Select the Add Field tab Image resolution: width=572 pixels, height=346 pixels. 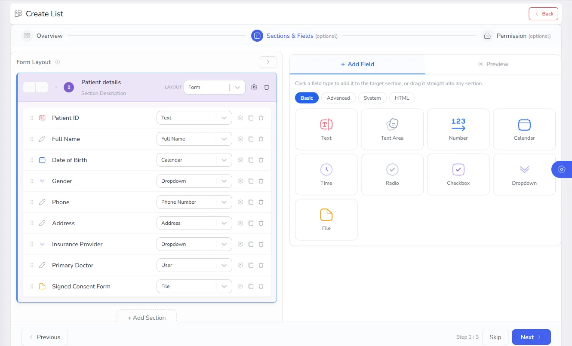pyautogui.click(x=357, y=64)
